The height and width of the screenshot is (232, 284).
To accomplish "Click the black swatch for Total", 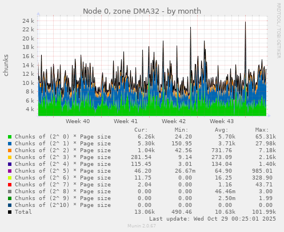I will click(x=10, y=212).
